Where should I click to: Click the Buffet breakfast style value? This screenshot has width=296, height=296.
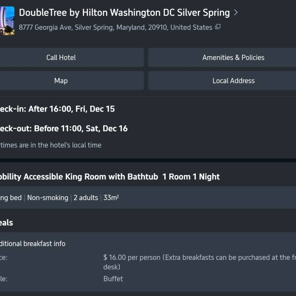[x=113, y=279]
